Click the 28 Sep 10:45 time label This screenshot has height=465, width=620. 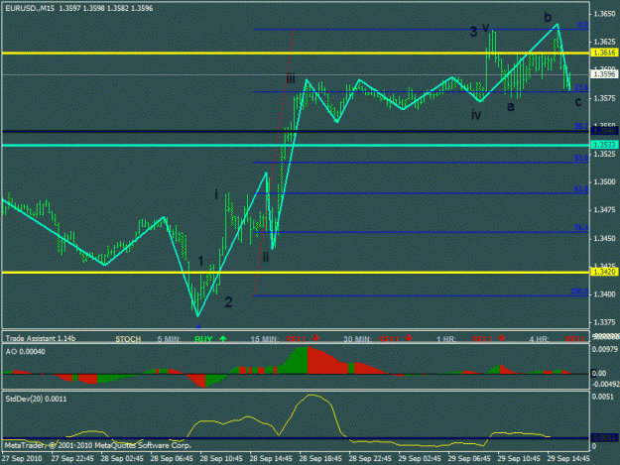tap(221, 459)
